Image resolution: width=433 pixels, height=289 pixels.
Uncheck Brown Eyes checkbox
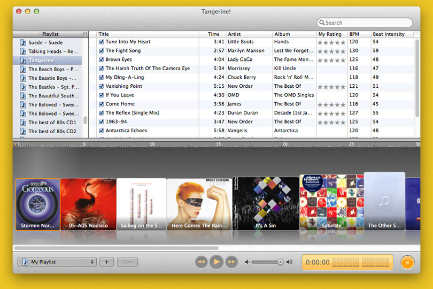(x=102, y=59)
